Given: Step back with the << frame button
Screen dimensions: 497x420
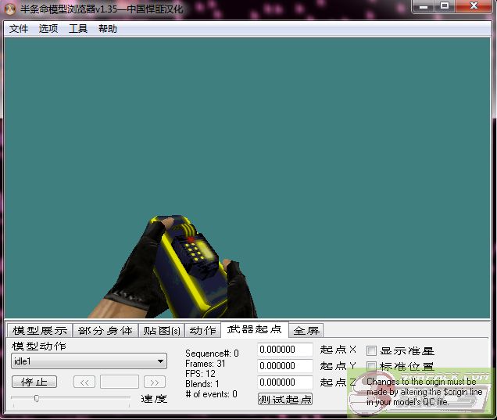Looking at the screenshot, I should click(x=84, y=382).
